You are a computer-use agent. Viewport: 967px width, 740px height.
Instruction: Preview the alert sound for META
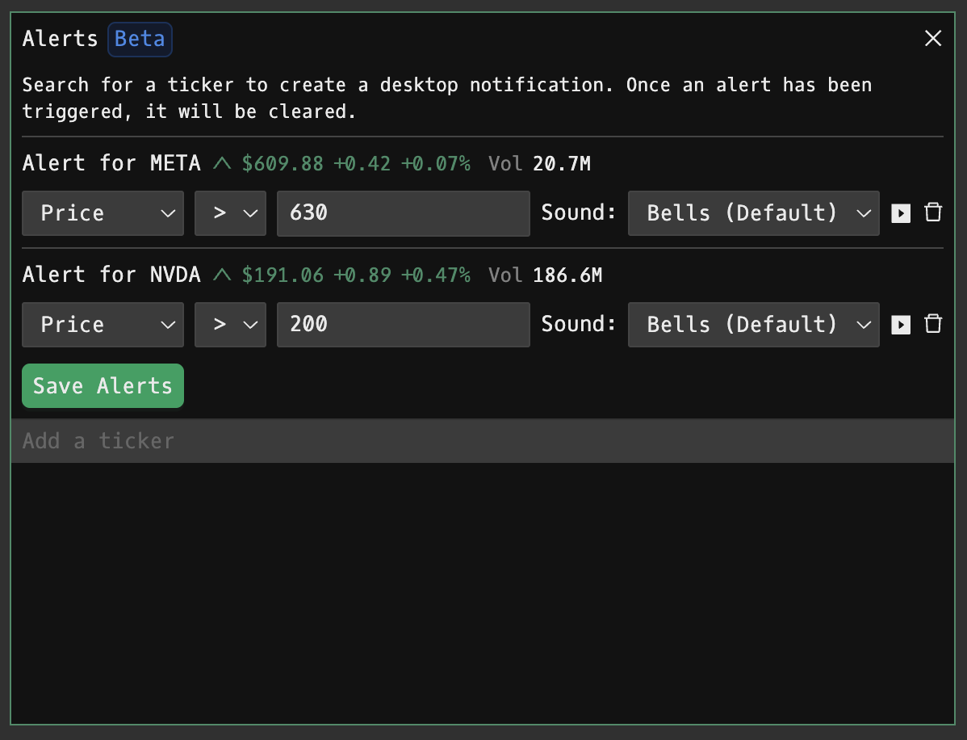[x=900, y=213]
